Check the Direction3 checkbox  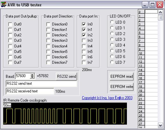pos(48,40)
